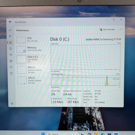Click the '357 KB/s' write speed value
The height and width of the screenshot is (135, 135).
pyautogui.click(x=73, y=102)
